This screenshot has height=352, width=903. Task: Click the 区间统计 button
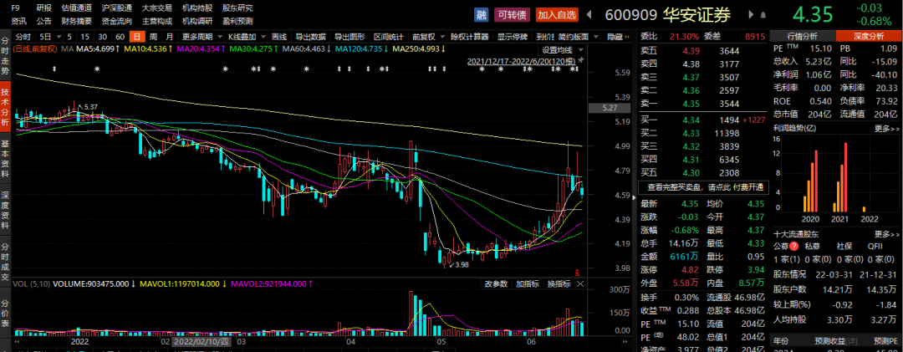click(x=388, y=37)
